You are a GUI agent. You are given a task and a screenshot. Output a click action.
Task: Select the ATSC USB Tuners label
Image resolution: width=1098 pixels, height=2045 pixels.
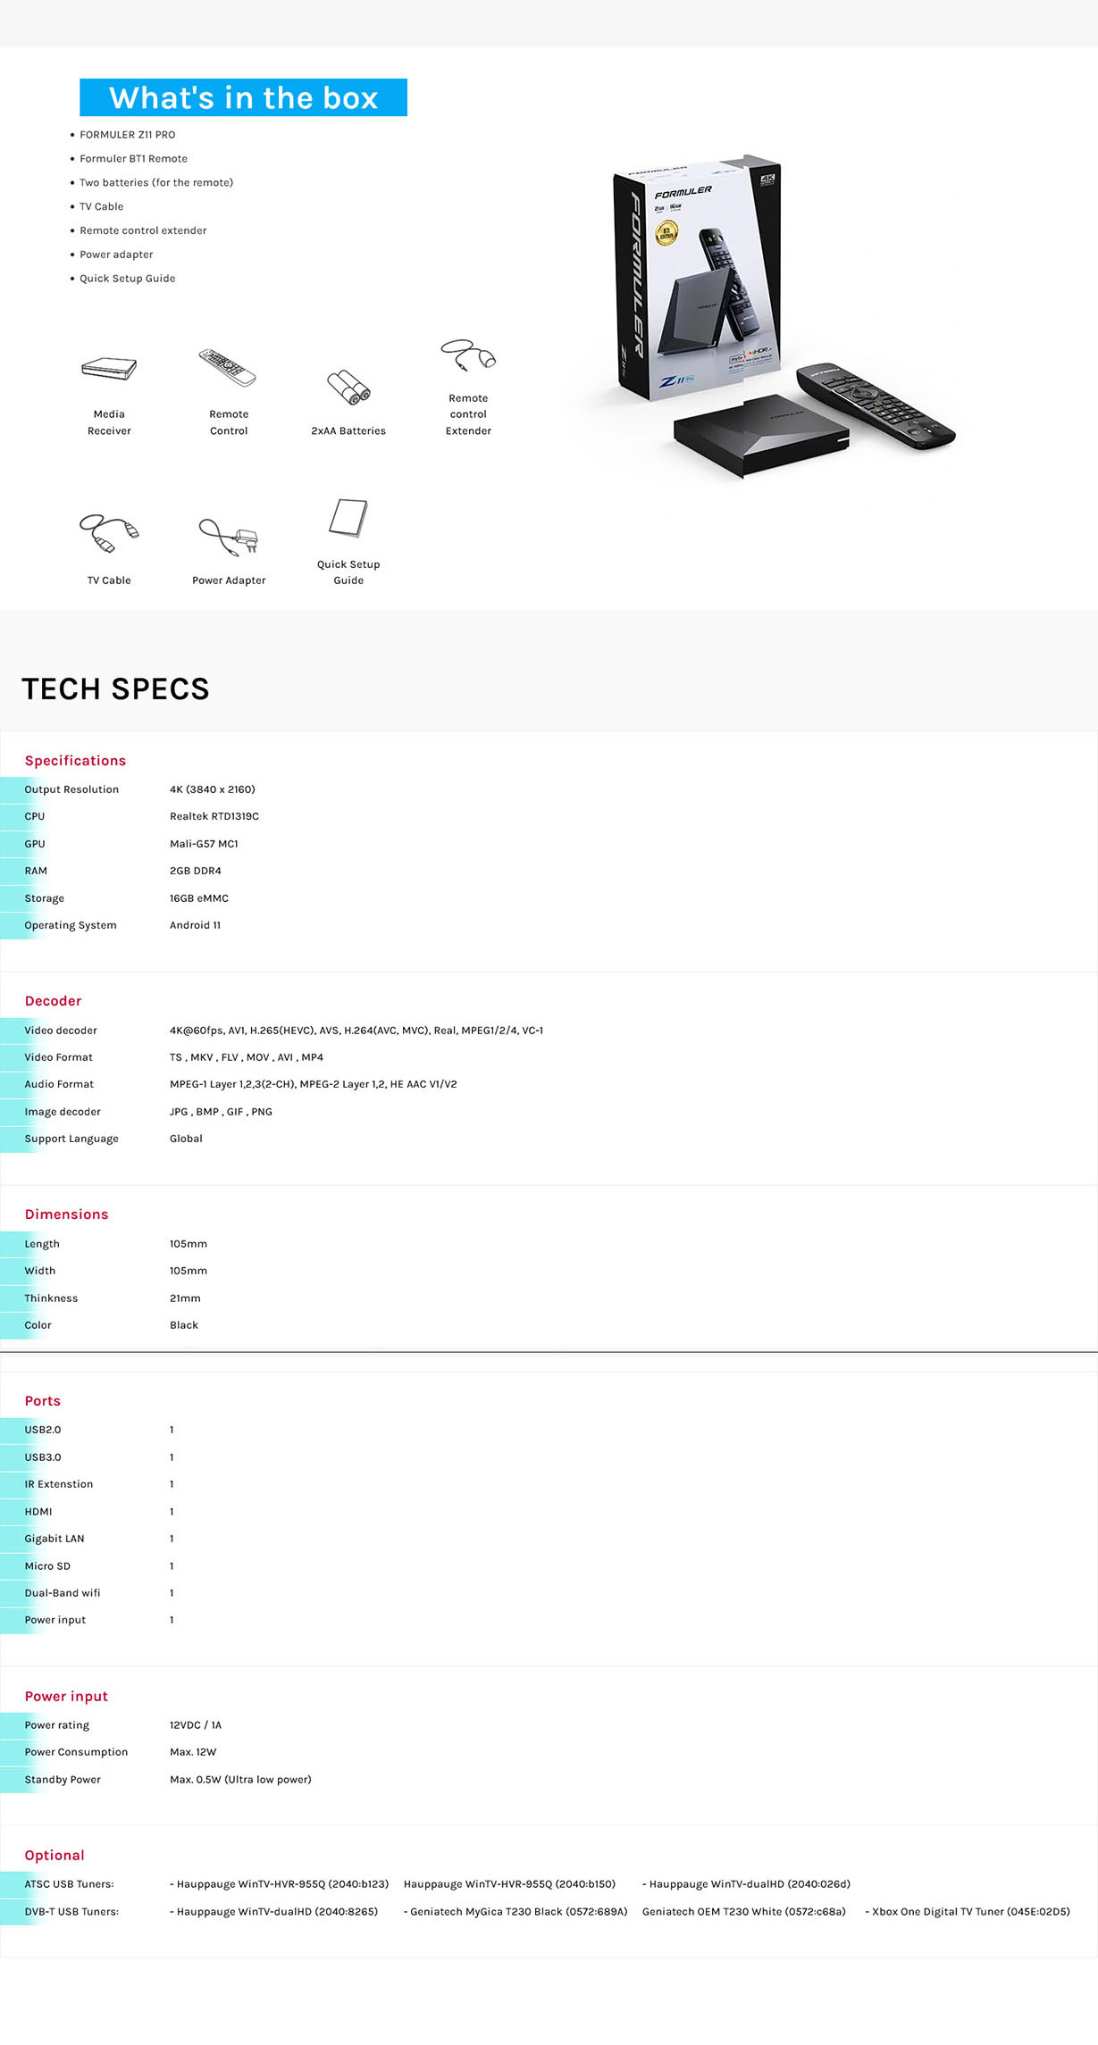(69, 1884)
